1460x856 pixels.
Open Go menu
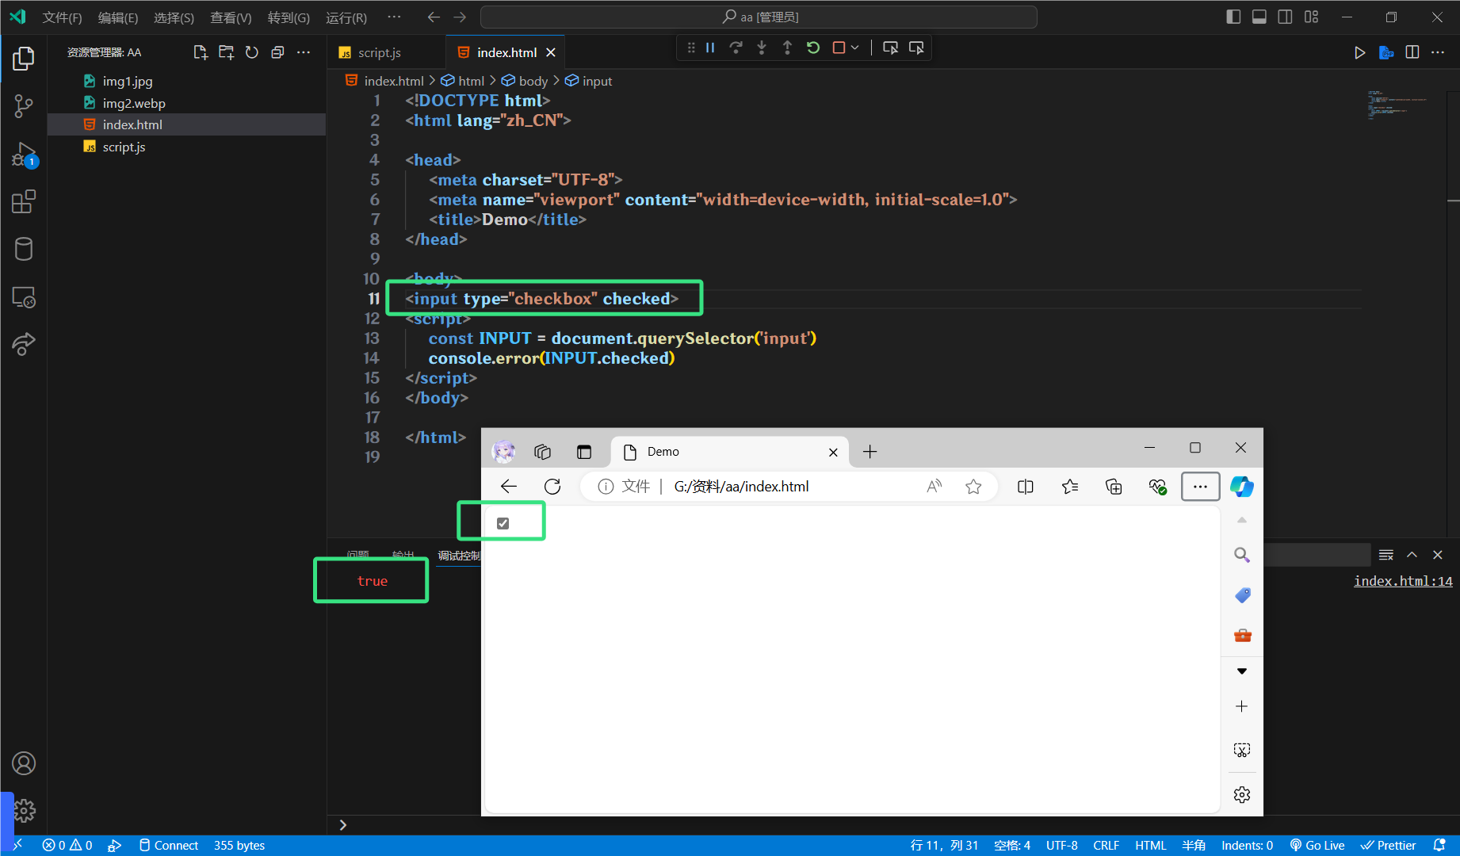pyautogui.click(x=289, y=17)
